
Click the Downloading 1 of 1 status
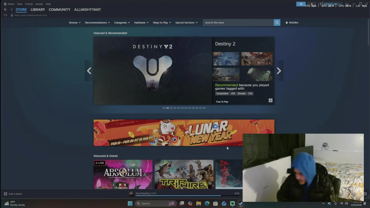tap(146, 193)
